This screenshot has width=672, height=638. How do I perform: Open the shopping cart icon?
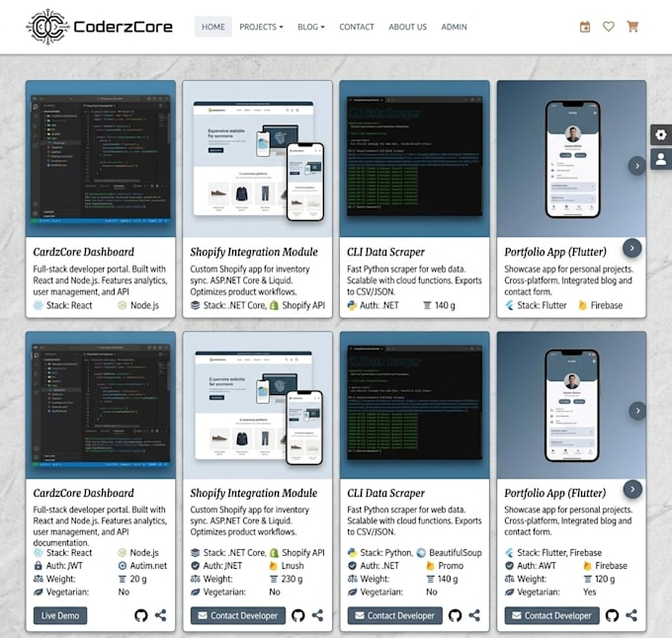click(x=632, y=27)
